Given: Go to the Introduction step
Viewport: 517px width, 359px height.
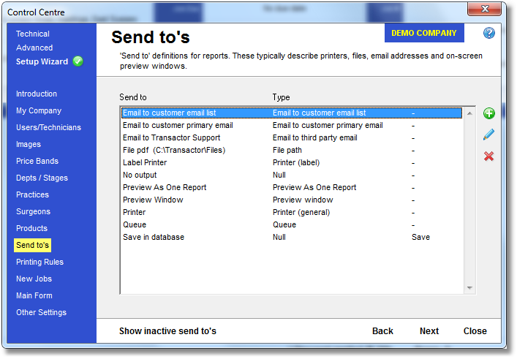Looking at the screenshot, I should 37,94.
